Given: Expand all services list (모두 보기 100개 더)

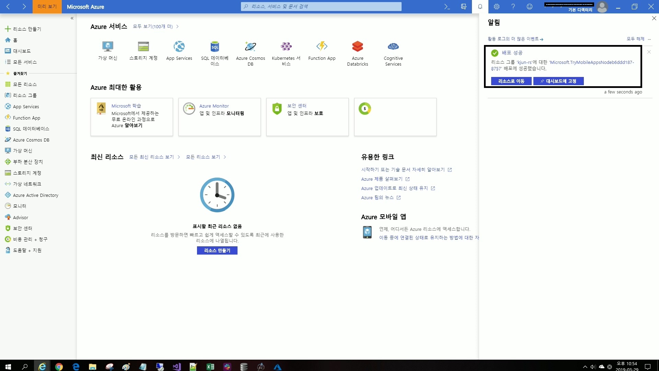Looking at the screenshot, I should pyautogui.click(x=153, y=26).
